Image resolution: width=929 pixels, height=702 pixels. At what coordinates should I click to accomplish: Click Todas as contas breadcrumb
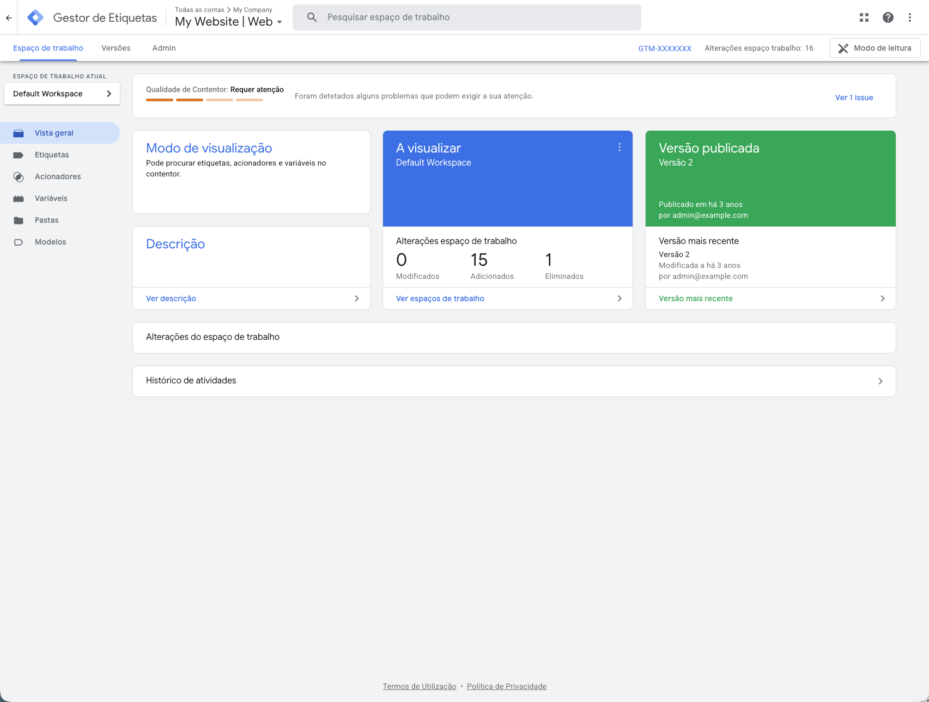199,10
